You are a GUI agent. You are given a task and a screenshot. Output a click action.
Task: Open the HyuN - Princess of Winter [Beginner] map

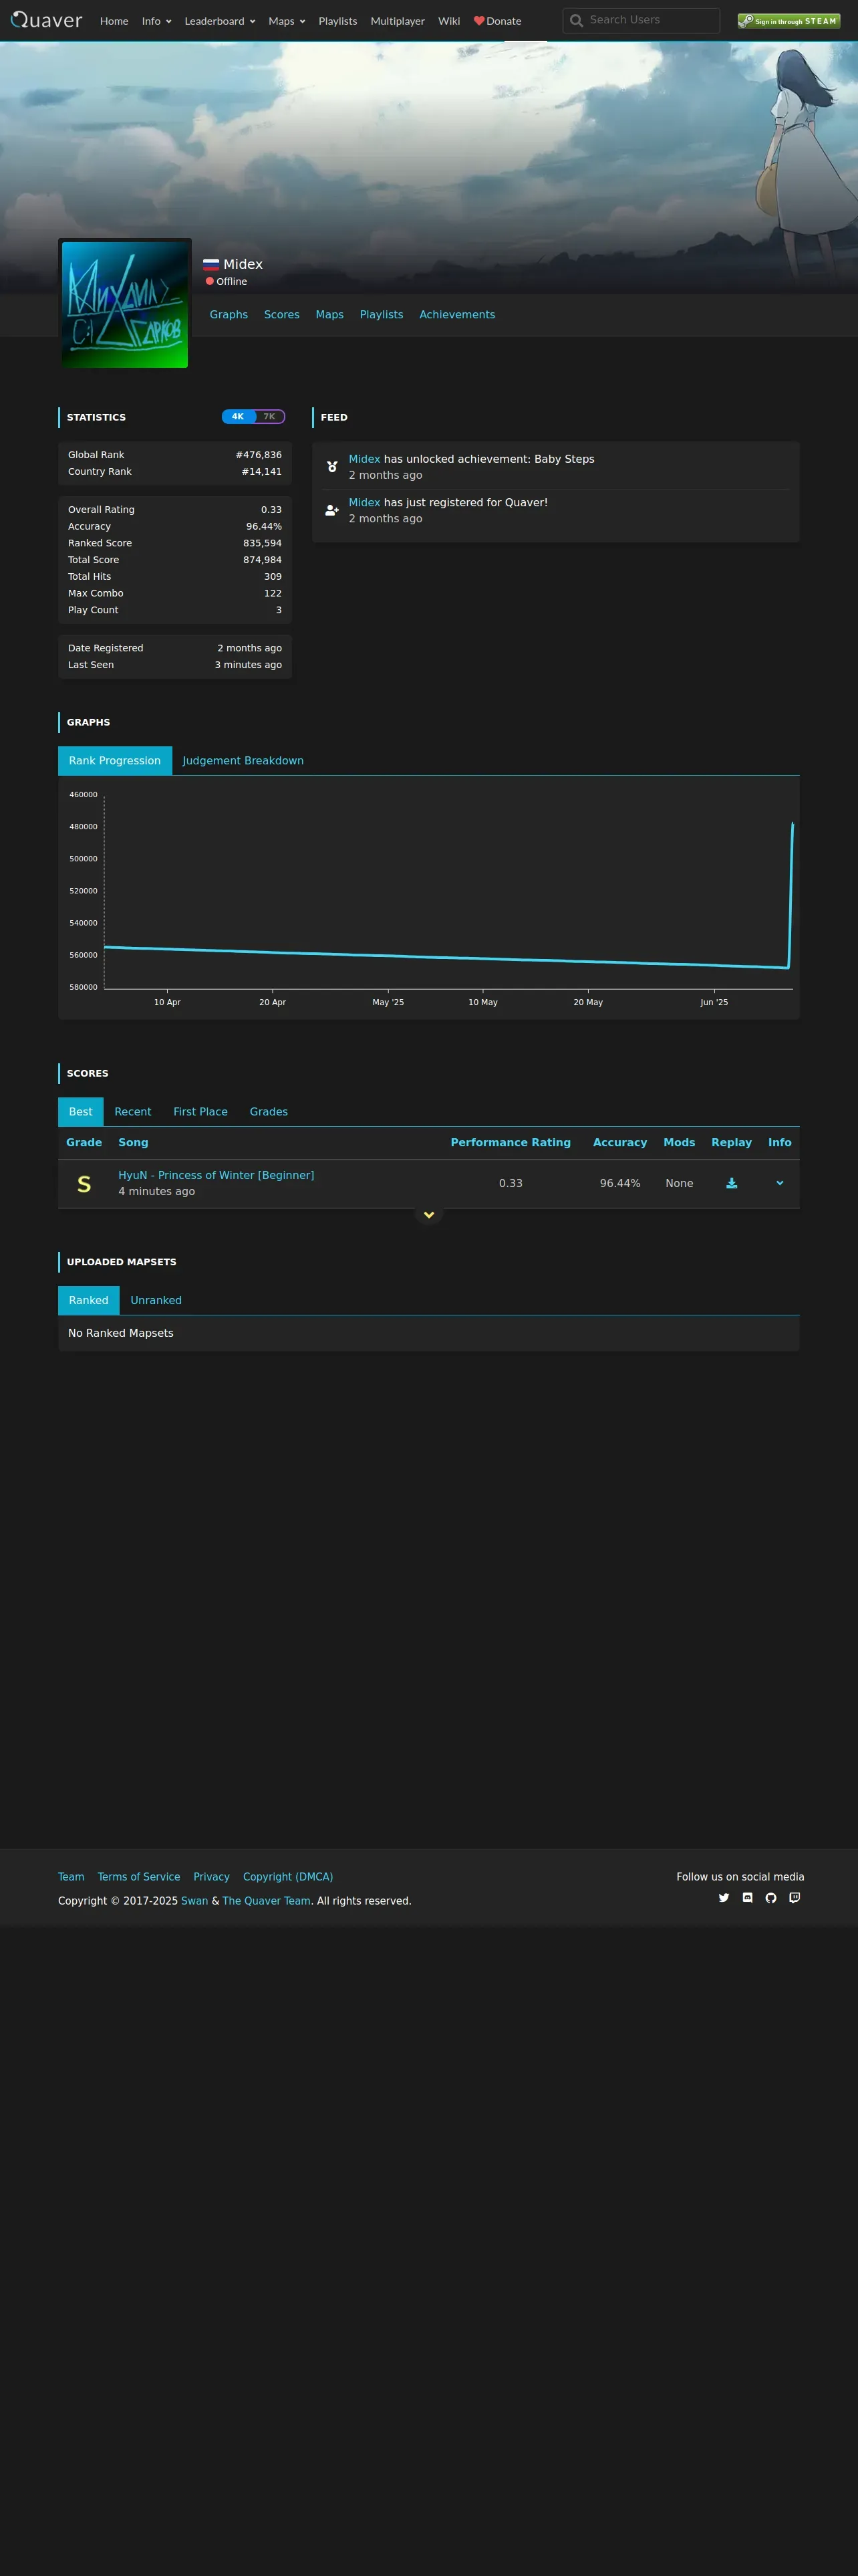pyautogui.click(x=217, y=1176)
